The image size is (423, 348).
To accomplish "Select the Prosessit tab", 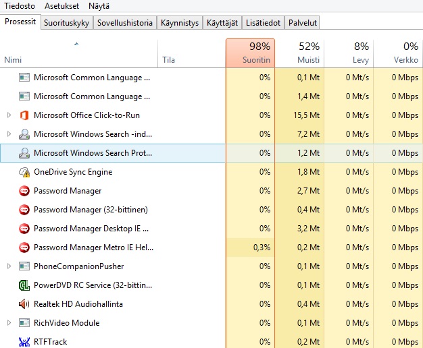I will pyautogui.click(x=20, y=22).
